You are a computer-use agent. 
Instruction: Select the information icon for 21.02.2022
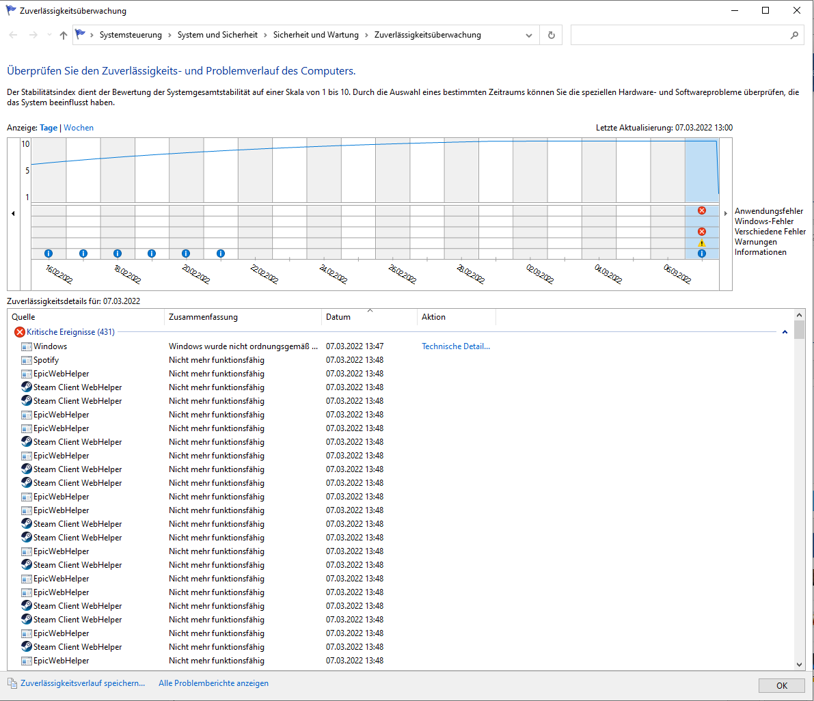(x=221, y=253)
